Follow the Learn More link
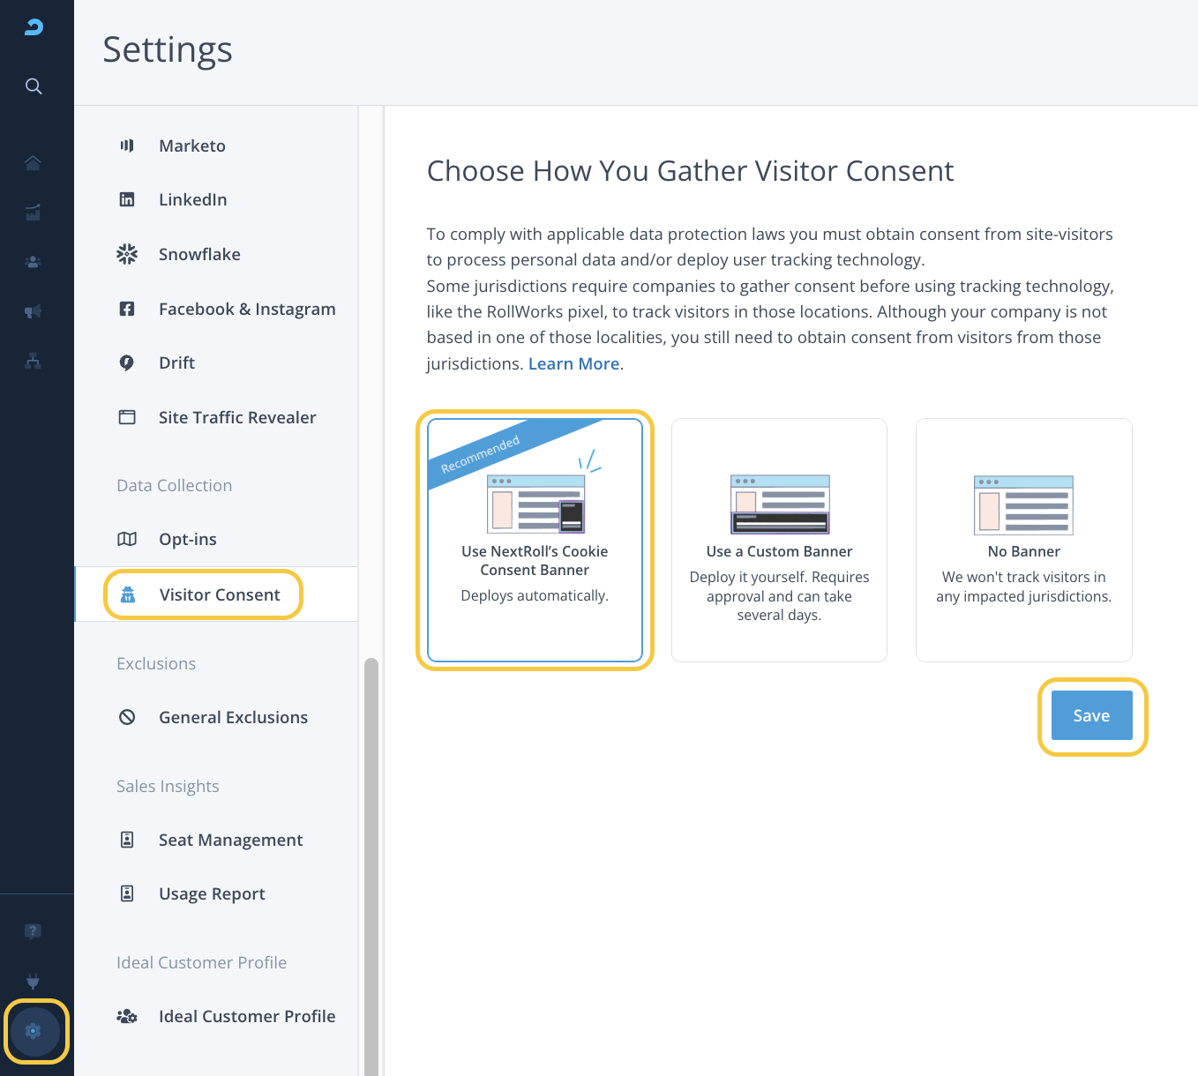Viewport: 1198px width, 1076px height. pyautogui.click(x=573, y=364)
